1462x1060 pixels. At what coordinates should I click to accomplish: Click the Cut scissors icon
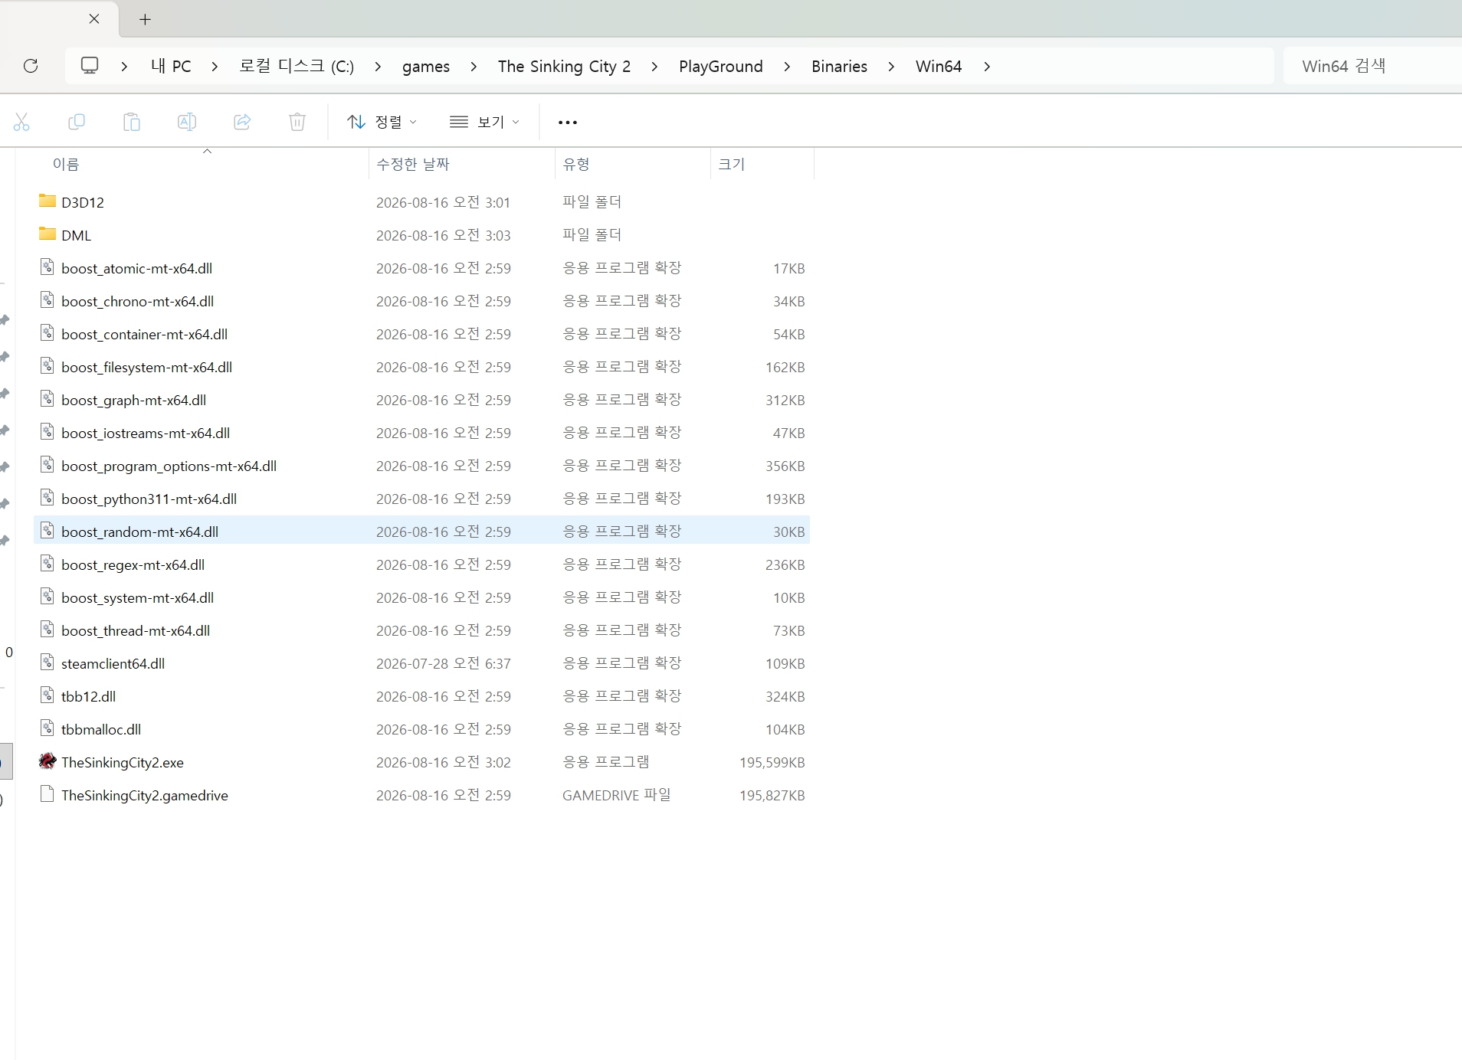pos(21,122)
